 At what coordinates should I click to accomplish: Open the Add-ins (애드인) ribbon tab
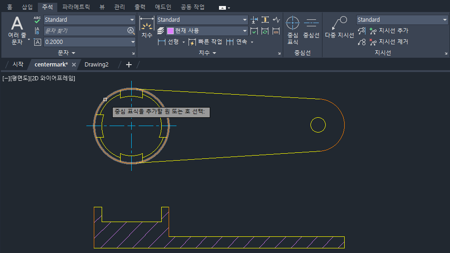163,7
